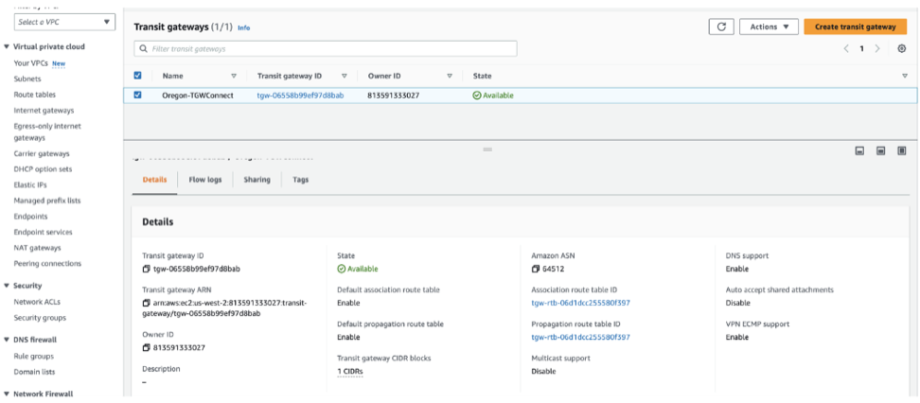Screen dimensions: 920x403
Task: Open table preferences gear icon
Action: point(902,48)
